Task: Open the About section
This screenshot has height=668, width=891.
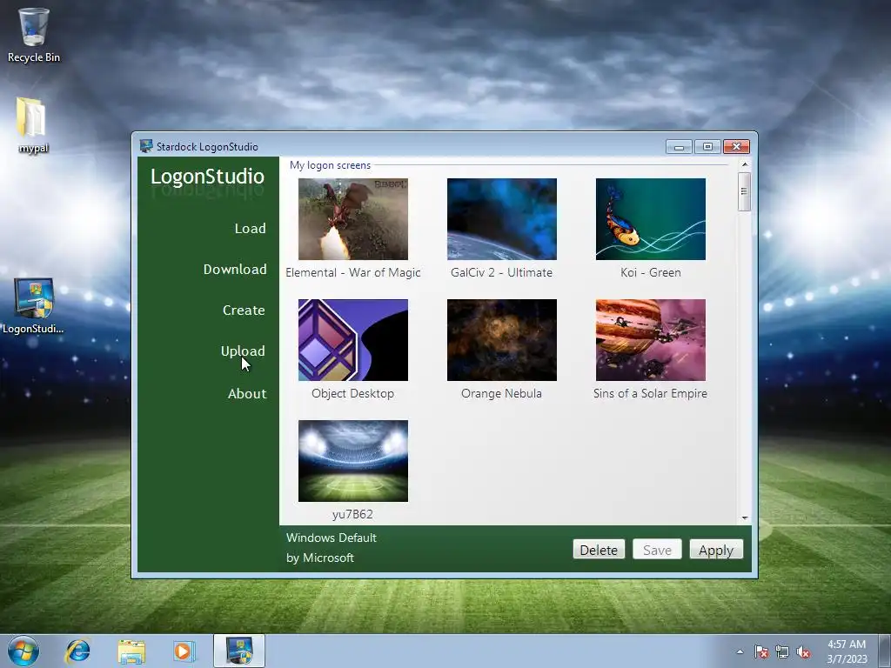Action: pyautogui.click(x=247, y=394)
